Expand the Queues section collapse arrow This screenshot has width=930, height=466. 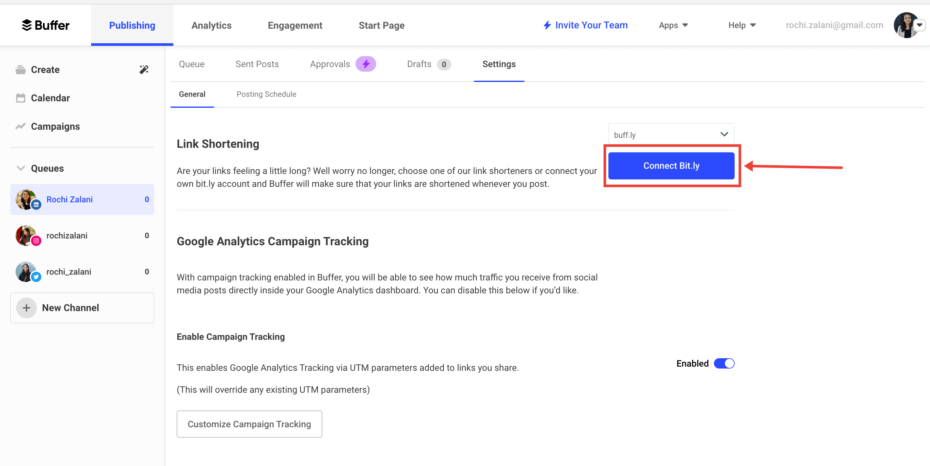click(x=20, y=168)
